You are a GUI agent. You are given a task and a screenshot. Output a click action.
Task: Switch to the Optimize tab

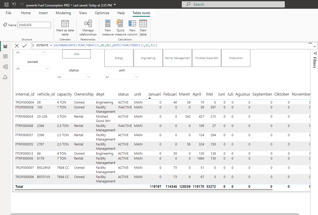coord(102,13)
